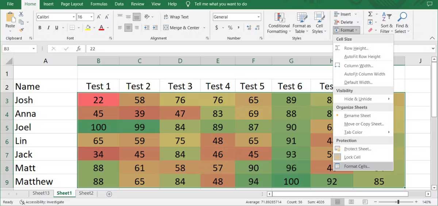
Task: Toggle Bottom Align in Alignment group
Action: pos(137,17)
